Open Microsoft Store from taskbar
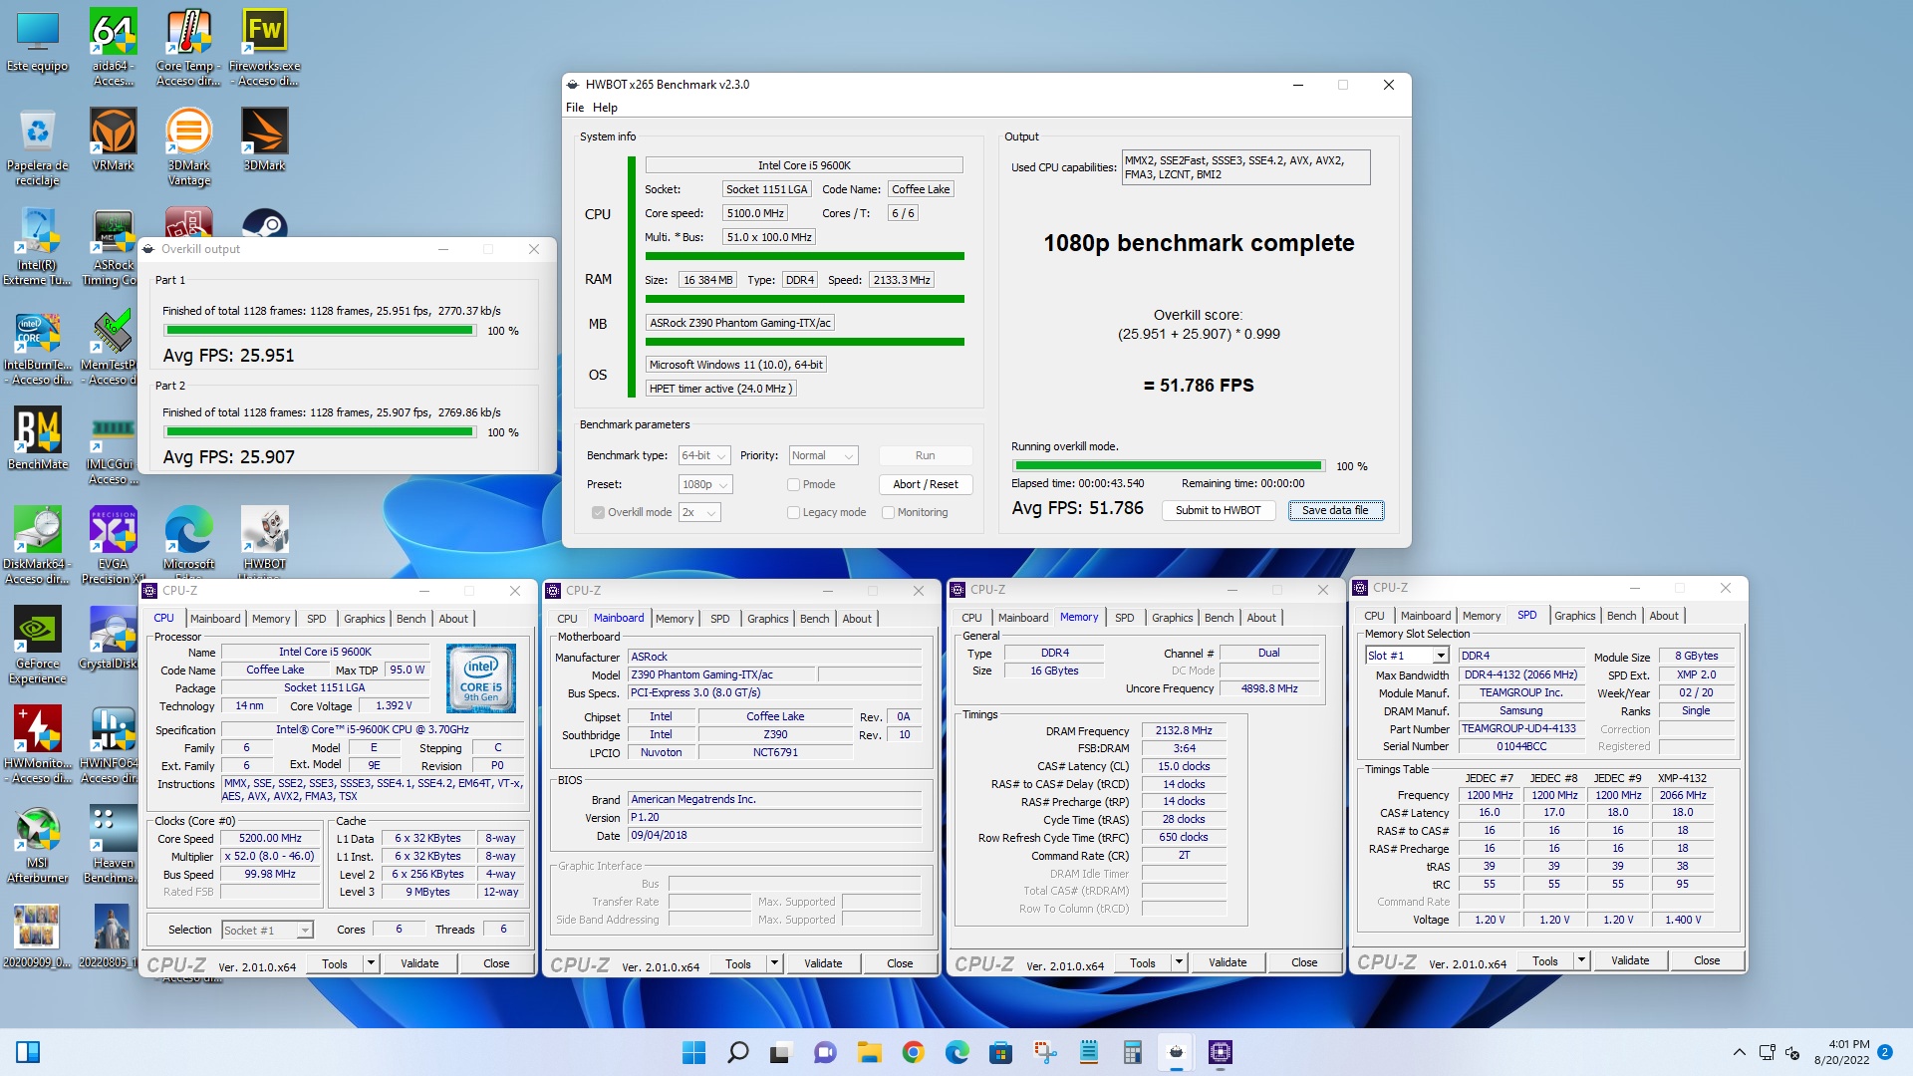Viewport: 1913px width, 1076px height. [1000, 1052]
